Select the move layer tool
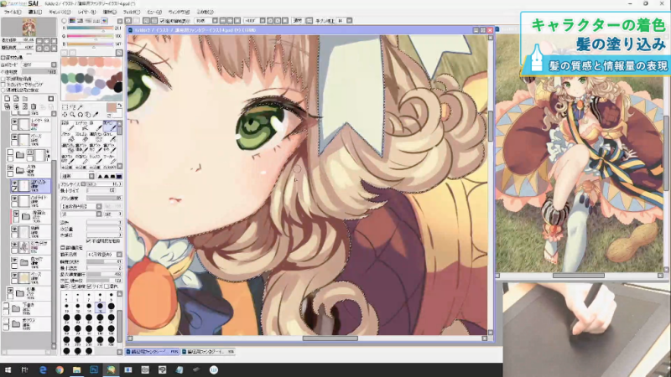This screenshot has height=377, width=671. (x=65, y=115)
